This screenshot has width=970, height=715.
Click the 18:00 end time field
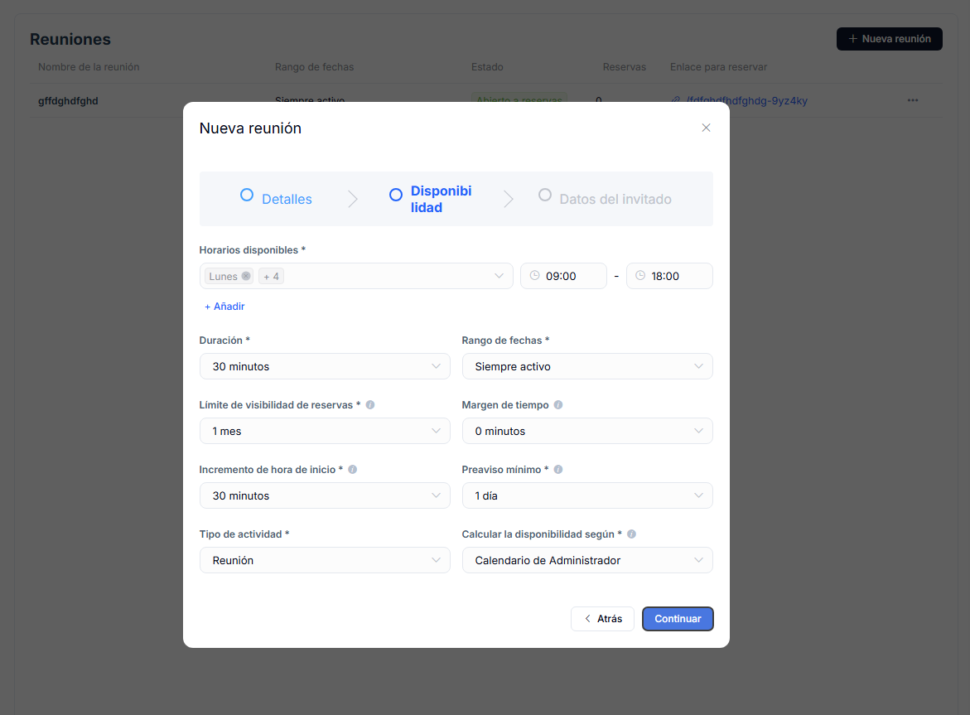669,276
